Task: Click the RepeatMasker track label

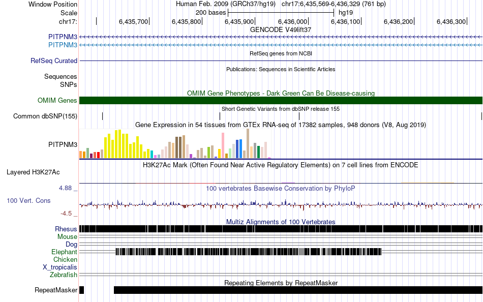Action: point(56,290)
